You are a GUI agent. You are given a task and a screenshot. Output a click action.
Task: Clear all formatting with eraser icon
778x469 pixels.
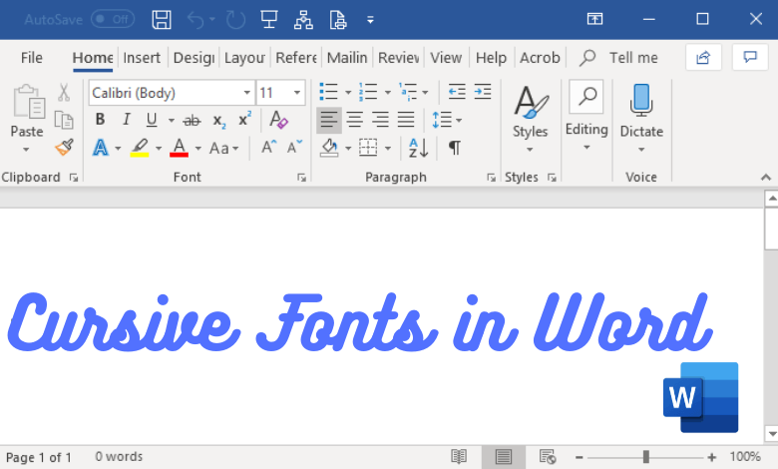coord(278,120)
